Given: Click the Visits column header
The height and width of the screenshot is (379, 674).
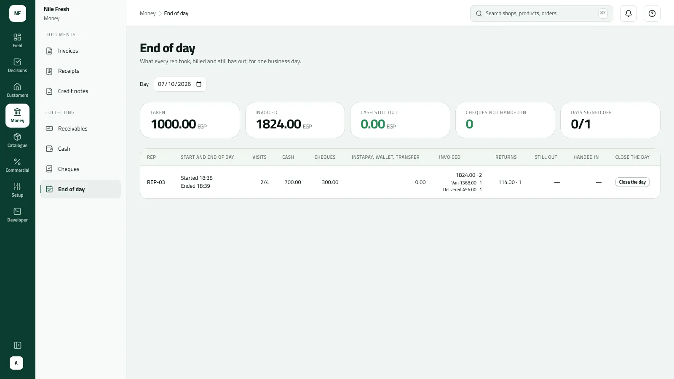Looking at the screenshot, I should pyautogui.click(x=259, y=157).
